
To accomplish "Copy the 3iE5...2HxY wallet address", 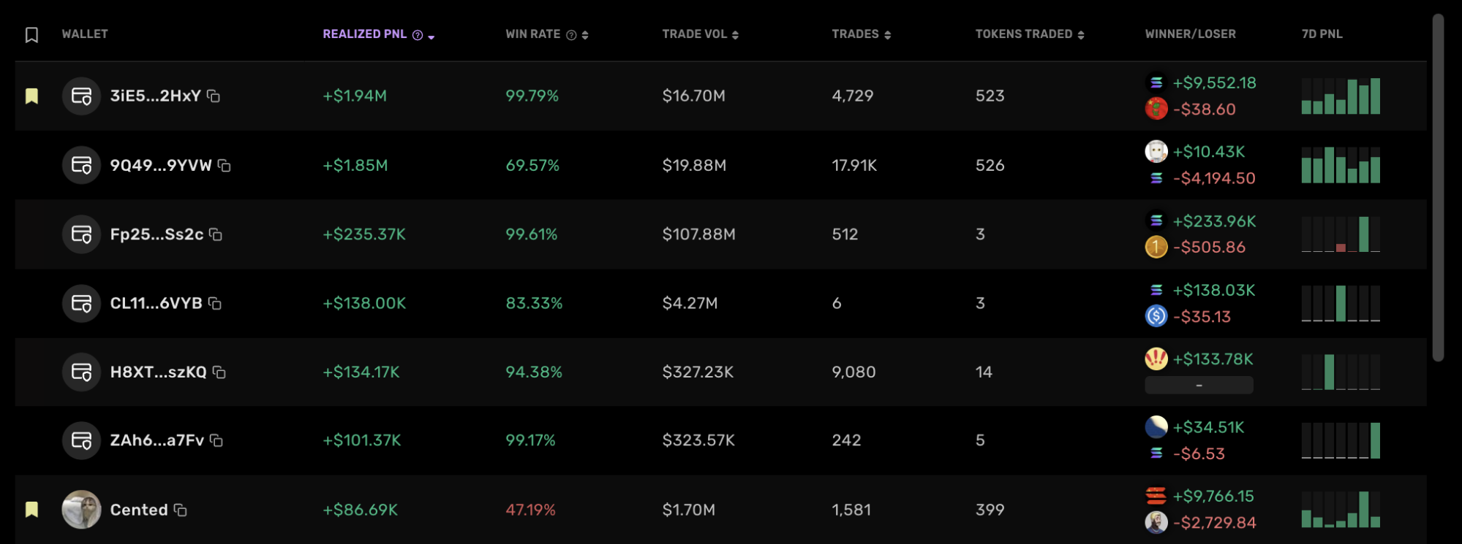I will click(213, 96).
